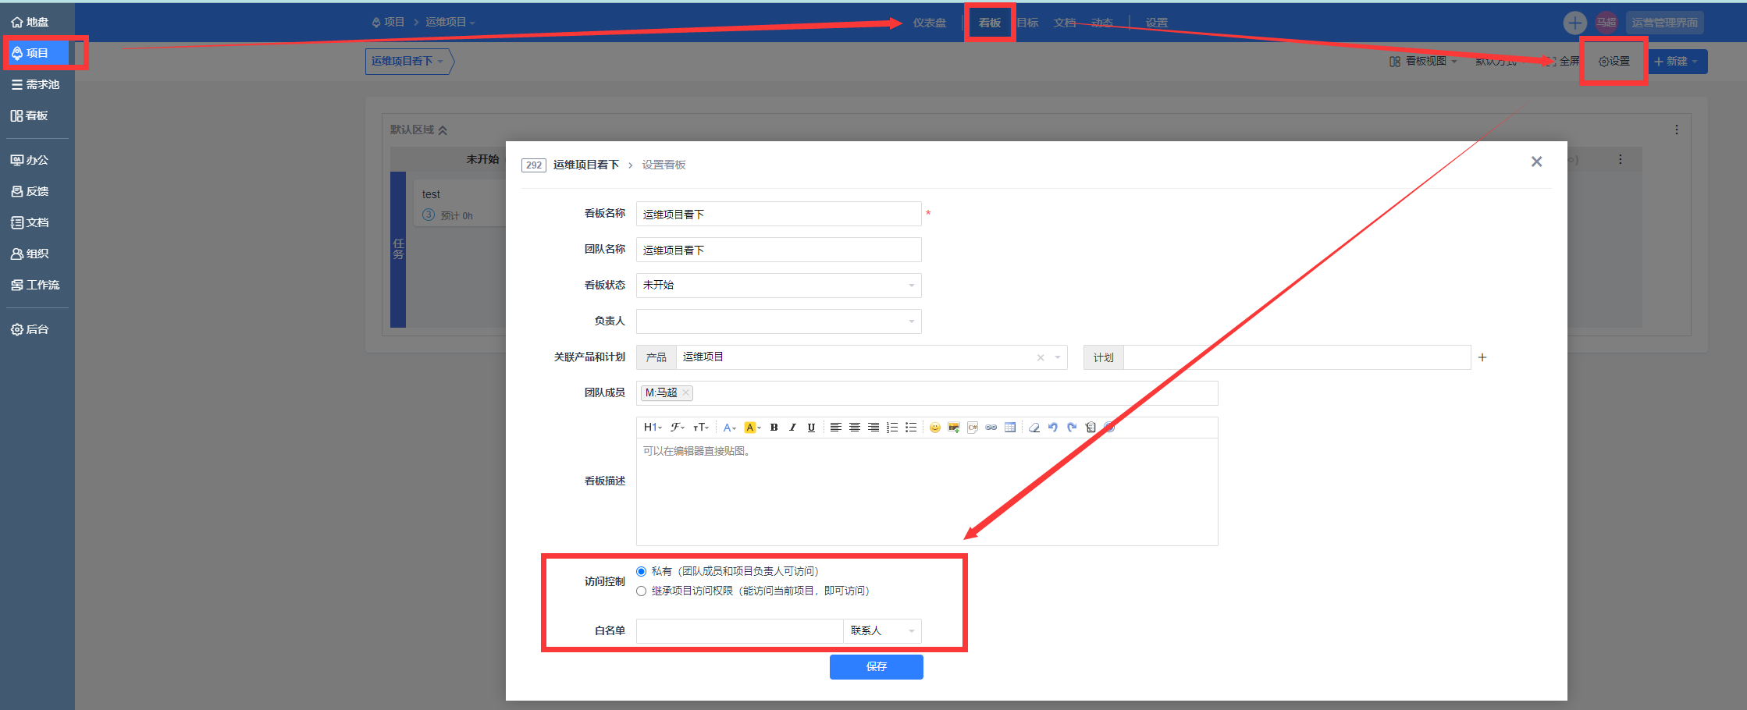Open the font family dropdown in editor
Screen dimensions: 1747x710
pyautogui.click(x=678, y=428)
